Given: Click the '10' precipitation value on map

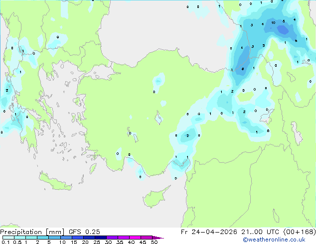Looking at the screenshot, I should [x=273, y=22].
